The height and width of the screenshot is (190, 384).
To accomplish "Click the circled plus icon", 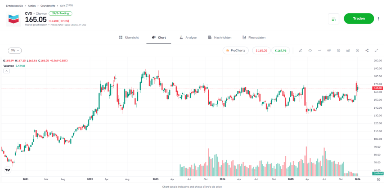I will coord(357,51).
